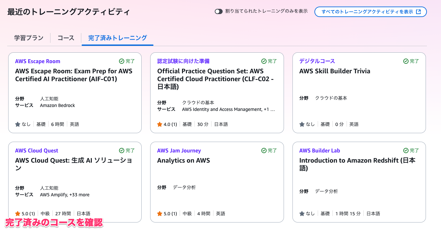
Task: Select 完了済みトレーニング tab
Action: click(117, 38)
